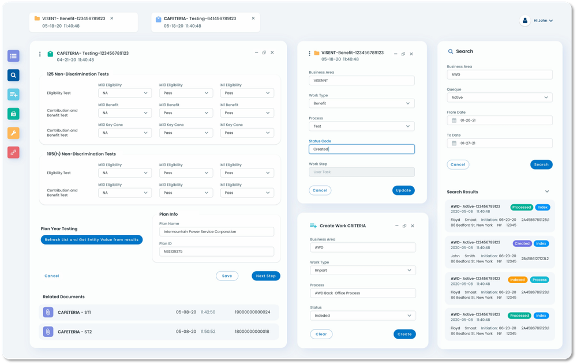Screen dimensions: 577x364
Task: Click the green briefcase icon in the sidebar
Action: point(13,114)
